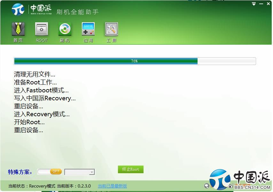The image size is (273, 192).
Task: Select the 开始Root... log line
Action: point(29,122)
